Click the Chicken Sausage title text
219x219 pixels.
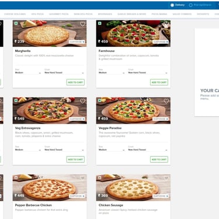[111, 205]
